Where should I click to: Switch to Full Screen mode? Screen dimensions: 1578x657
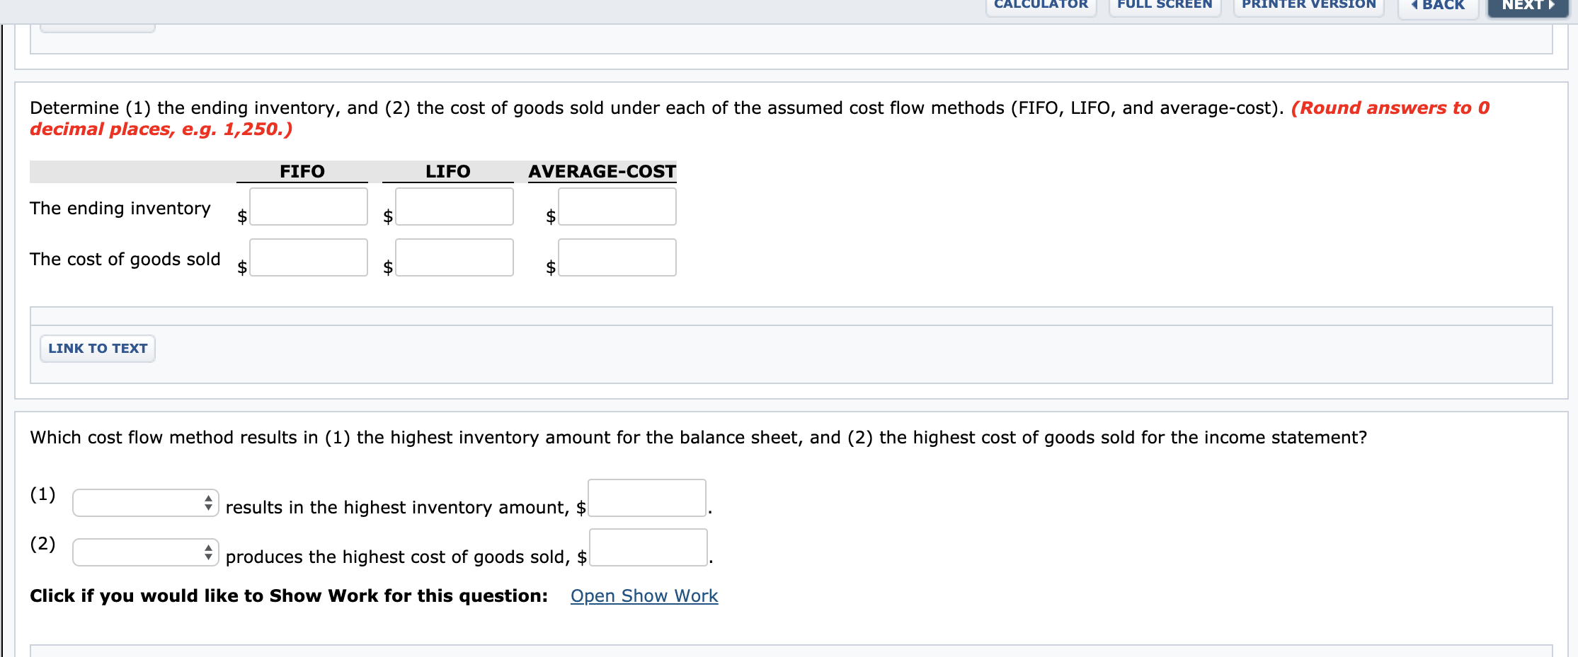pyautogui.click(x=1163, y=5)
